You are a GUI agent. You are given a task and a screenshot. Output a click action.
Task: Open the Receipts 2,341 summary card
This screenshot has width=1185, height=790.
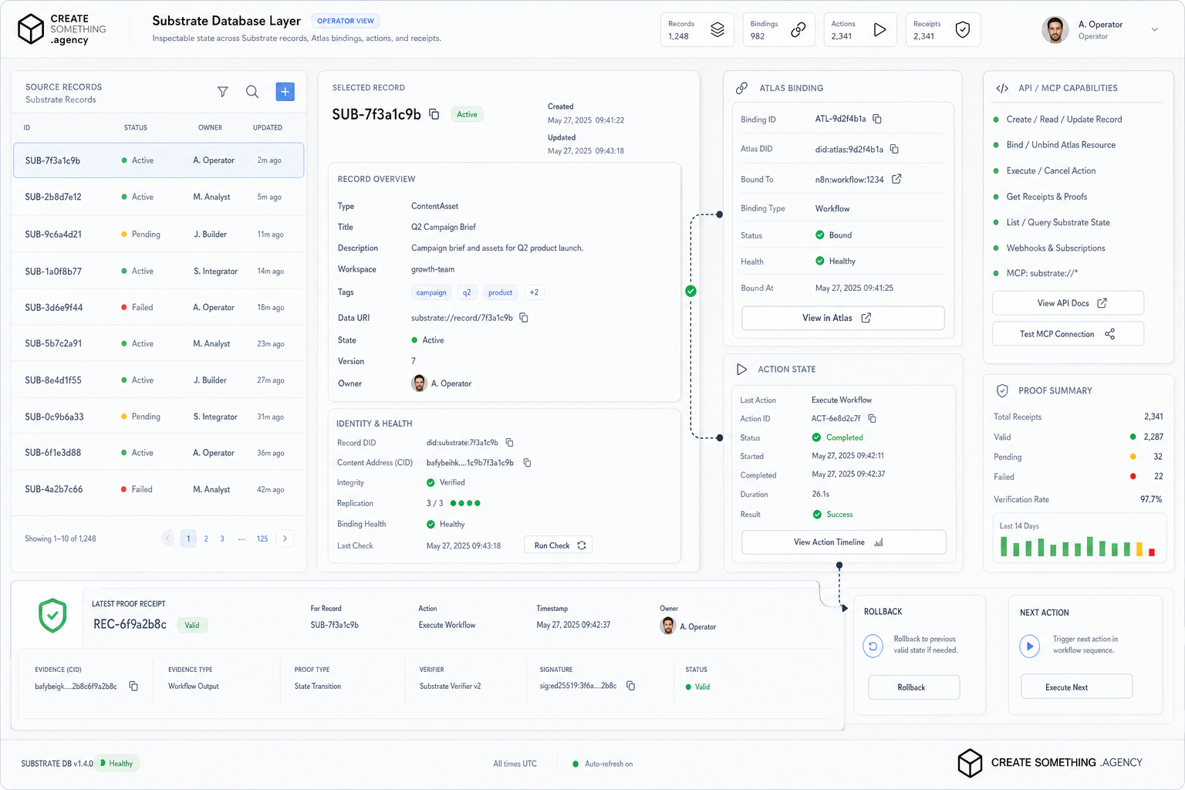tap(943, 30)
